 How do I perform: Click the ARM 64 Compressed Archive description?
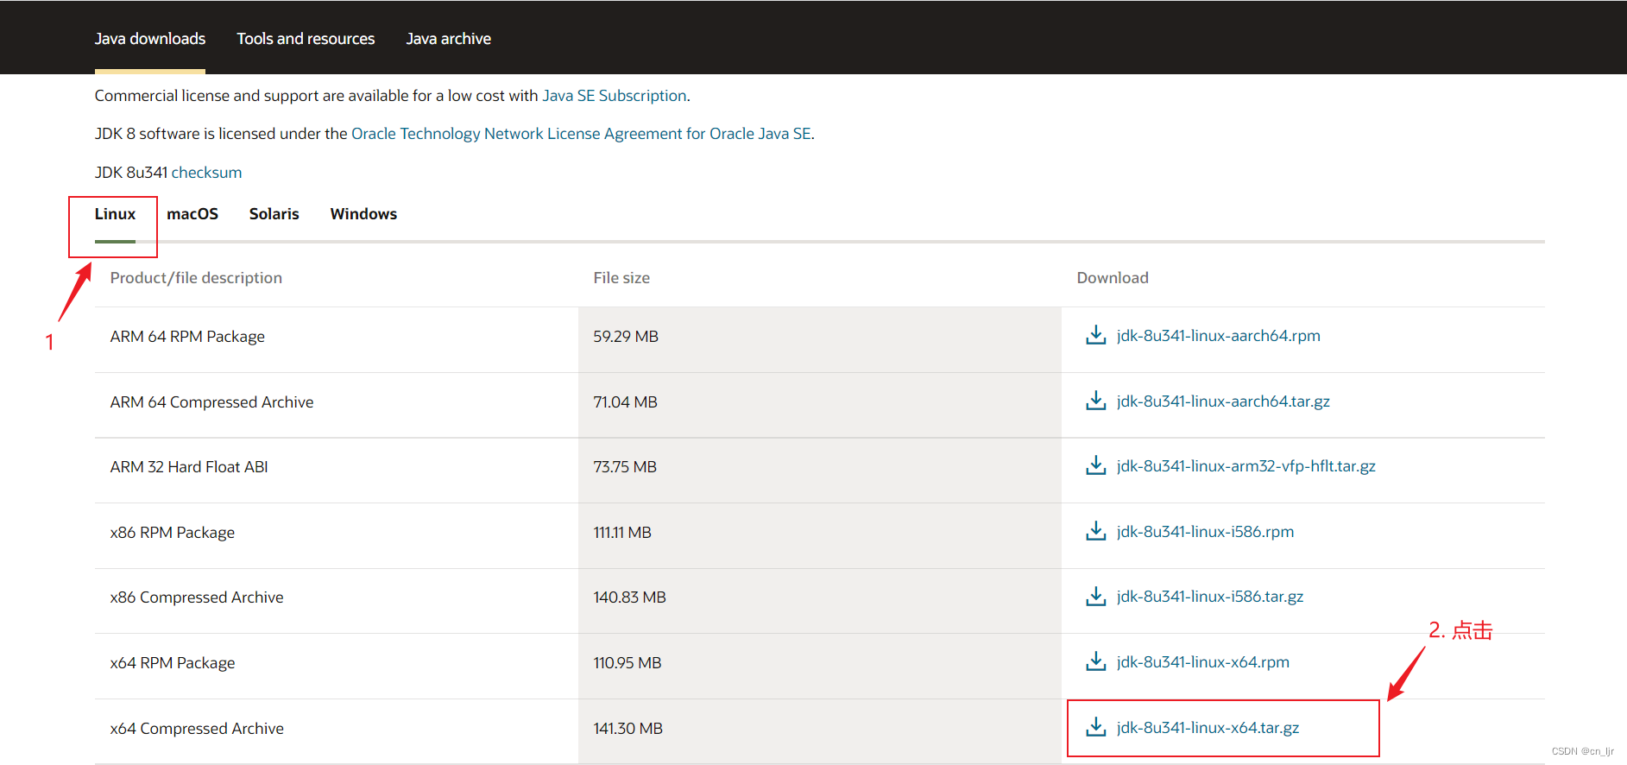[x=211, y=402]
